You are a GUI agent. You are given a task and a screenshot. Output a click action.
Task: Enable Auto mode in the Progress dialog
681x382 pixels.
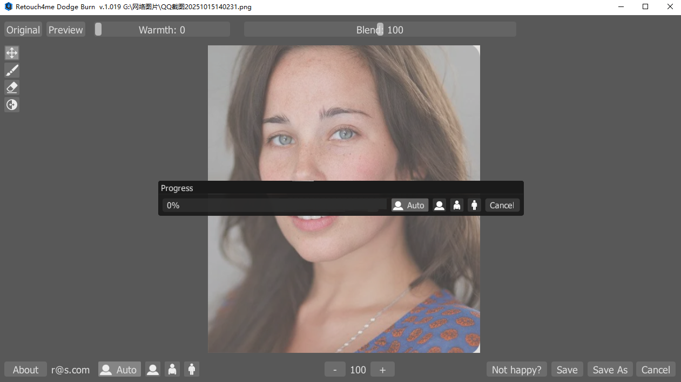410,206
